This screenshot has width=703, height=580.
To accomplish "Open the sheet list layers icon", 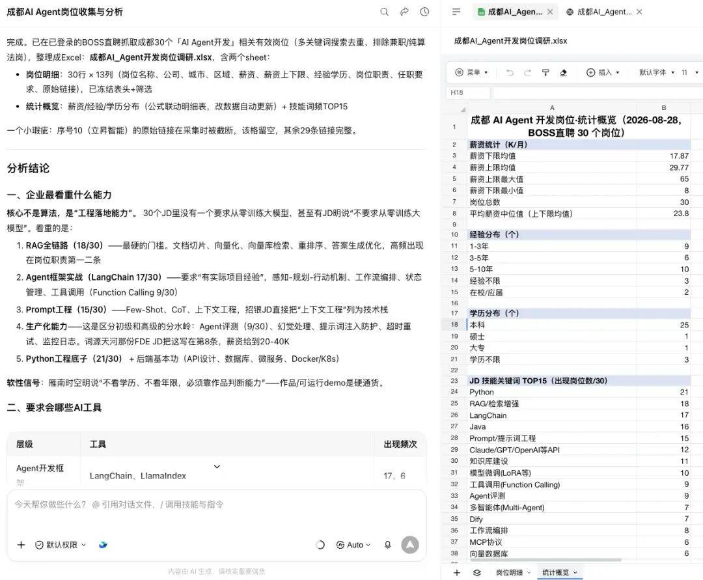I will (x=477, y=572).
